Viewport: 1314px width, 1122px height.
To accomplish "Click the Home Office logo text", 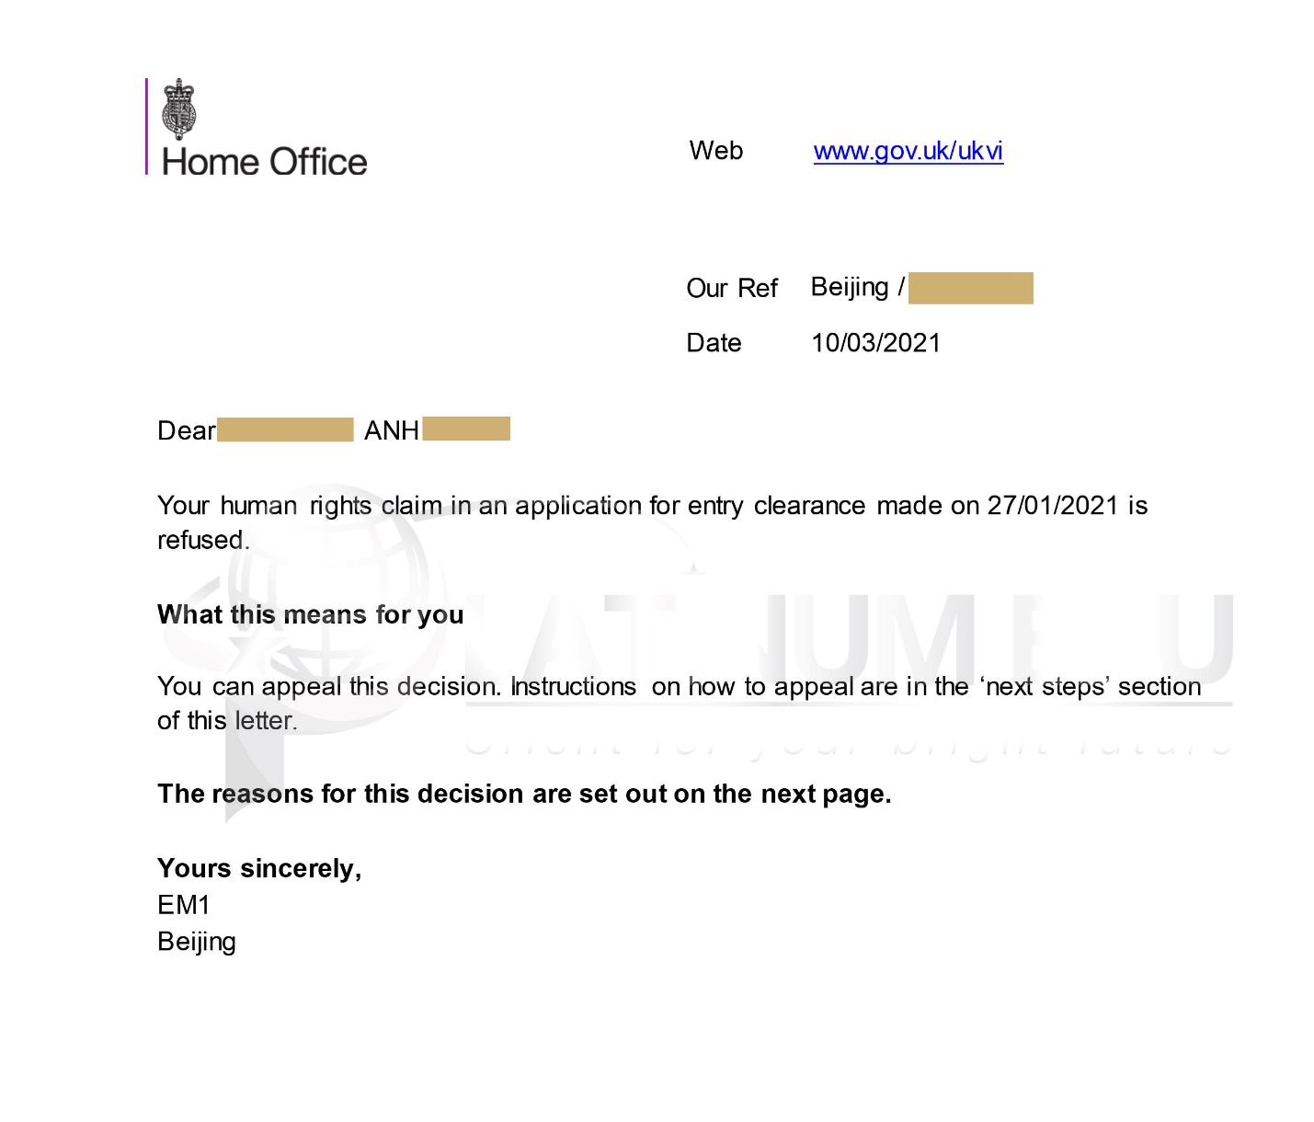I will [x=264, y=162].
